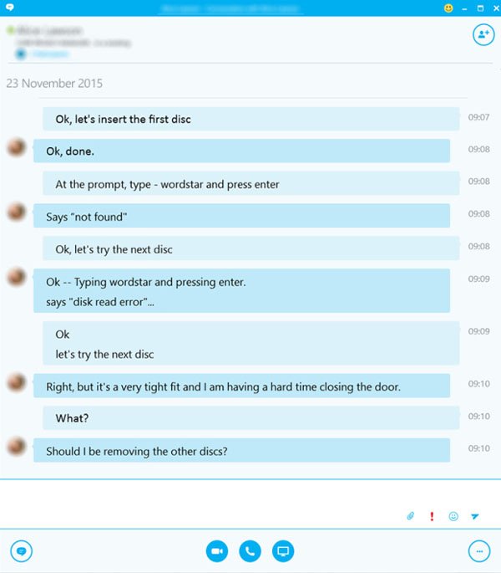Send the message with arrow icon
This screenshot has height=573, width=501.
tap(475, 516)
